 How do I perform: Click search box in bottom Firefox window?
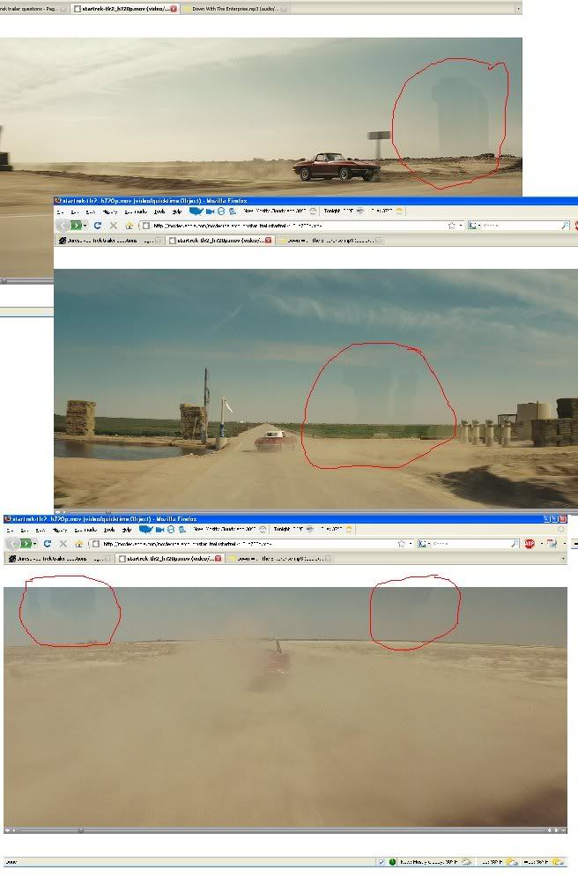469,544
